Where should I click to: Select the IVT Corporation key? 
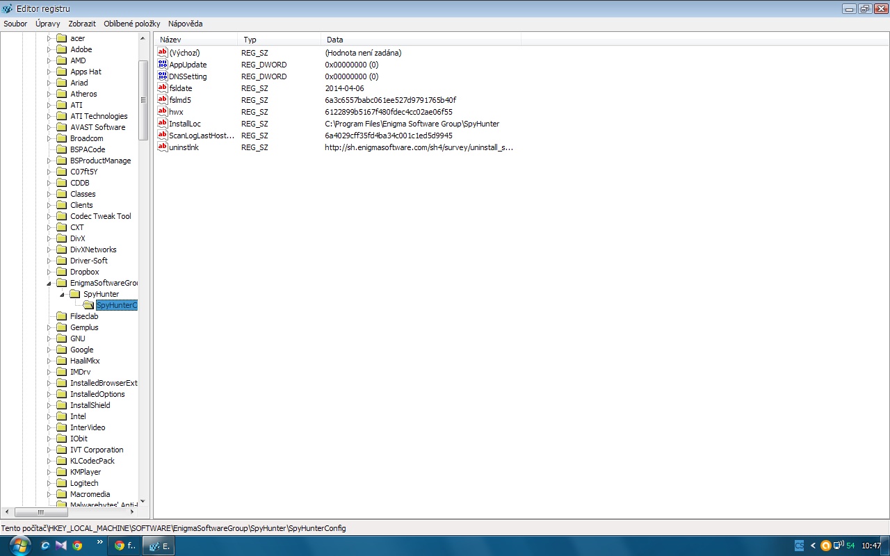(x=97, y=450)
